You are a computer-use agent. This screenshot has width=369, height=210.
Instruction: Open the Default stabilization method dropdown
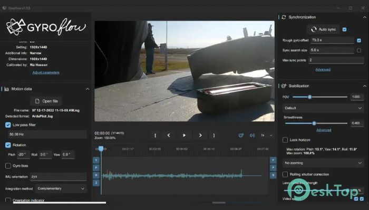tap(323, 108)
